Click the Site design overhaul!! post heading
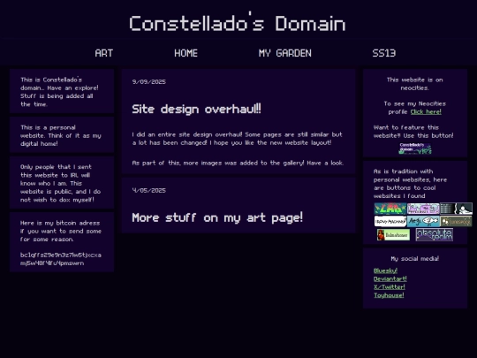This screenshot has width=477, height=358. 196,109
